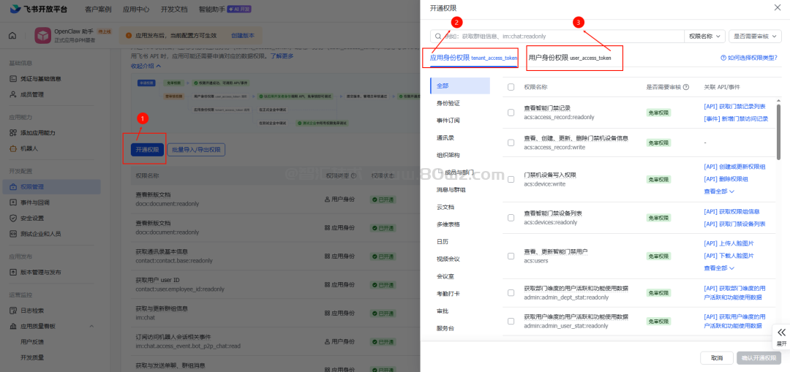Toggle the select-all checkbox in the 权限名称 header
Image resolution: width=790 pixels, height=372 pixels.
coord(511,87)
